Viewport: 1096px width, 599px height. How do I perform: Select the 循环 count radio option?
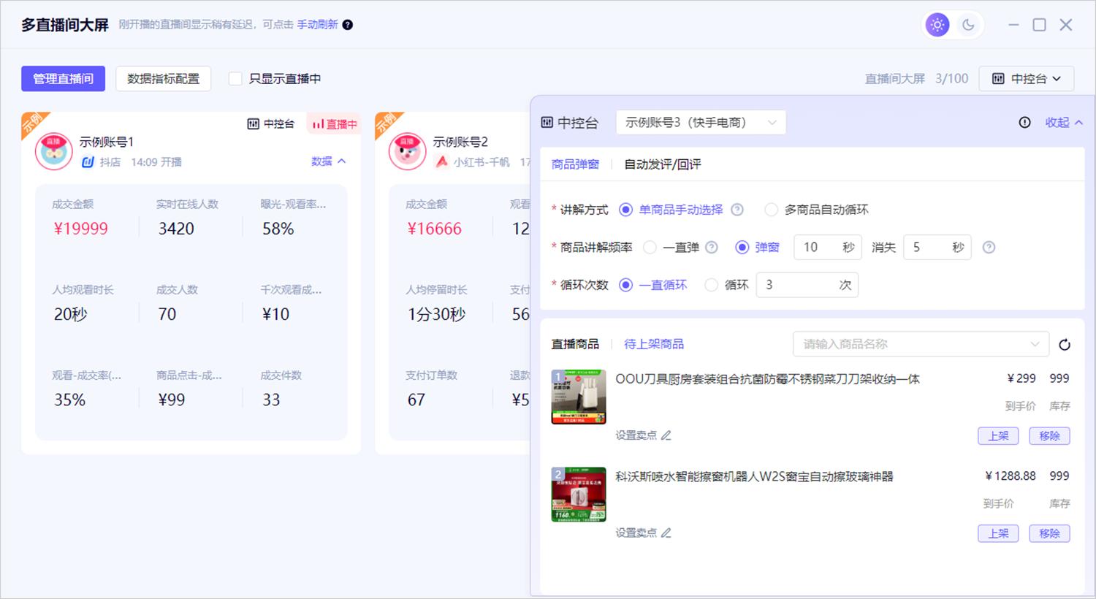click(x=711, y=285)
